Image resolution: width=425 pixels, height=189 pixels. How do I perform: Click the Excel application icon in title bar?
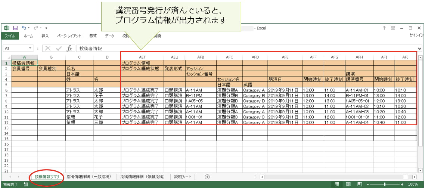point(7,28)
